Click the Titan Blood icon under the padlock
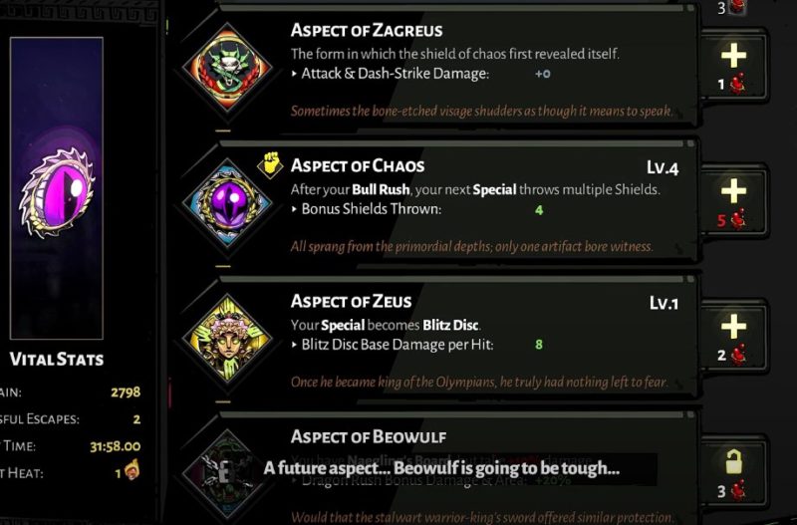The height and width of the screenshot is (525, 797). [x=737, y=489]
